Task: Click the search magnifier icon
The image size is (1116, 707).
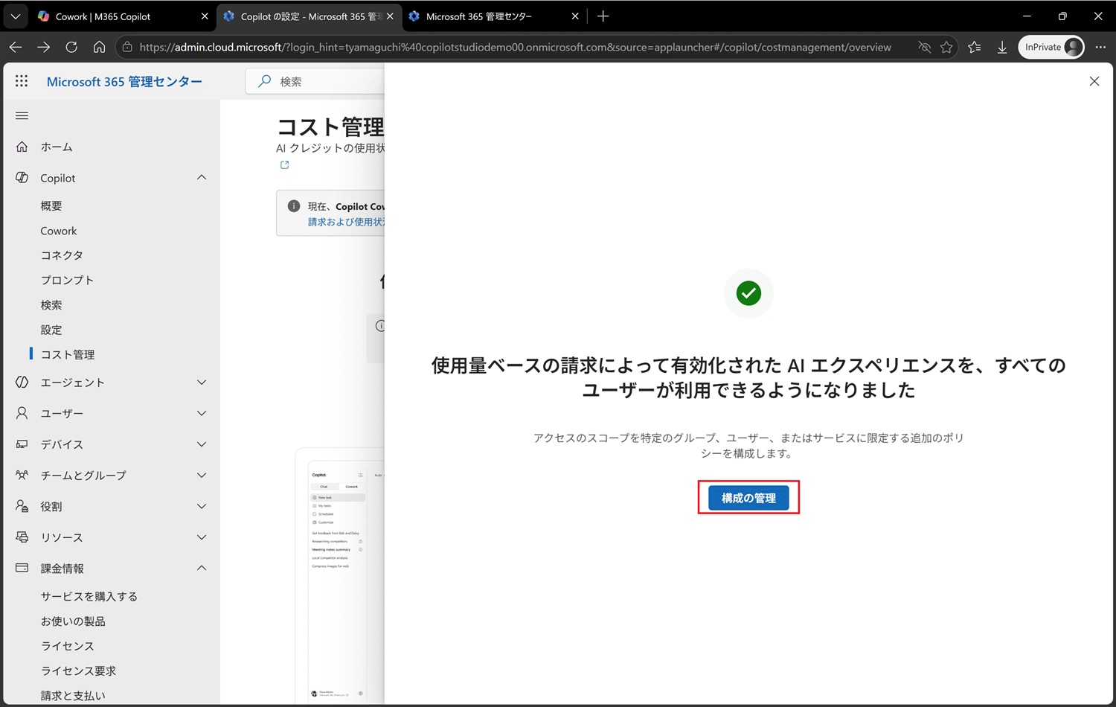Action: (x=264, y=81)
